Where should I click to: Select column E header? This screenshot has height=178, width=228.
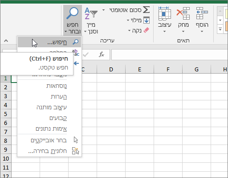[139, 69]
